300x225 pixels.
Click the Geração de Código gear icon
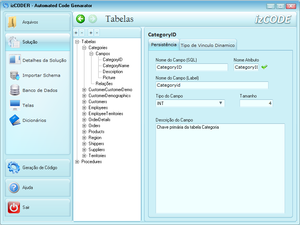click(x=14, y=167)
